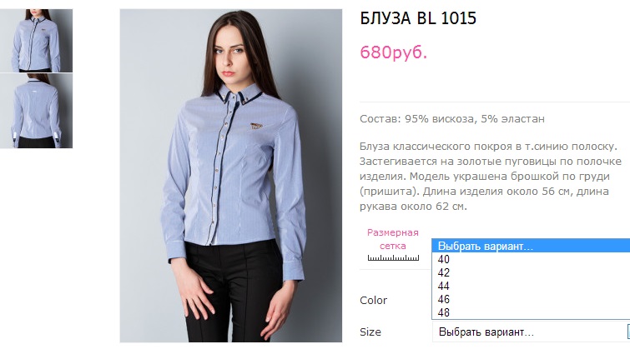Click the description paragraph starting Блуза классического

click(x=491, y=176)
